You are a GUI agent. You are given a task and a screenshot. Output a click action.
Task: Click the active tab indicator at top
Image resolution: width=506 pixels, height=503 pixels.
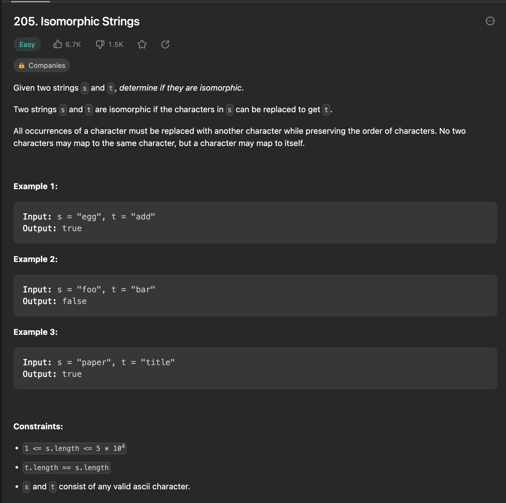(x=30, y=1)
